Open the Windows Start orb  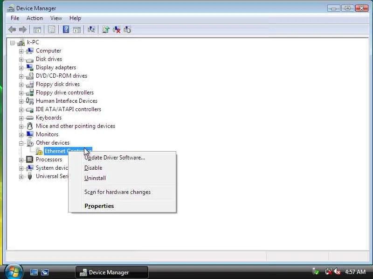[14, 272]
